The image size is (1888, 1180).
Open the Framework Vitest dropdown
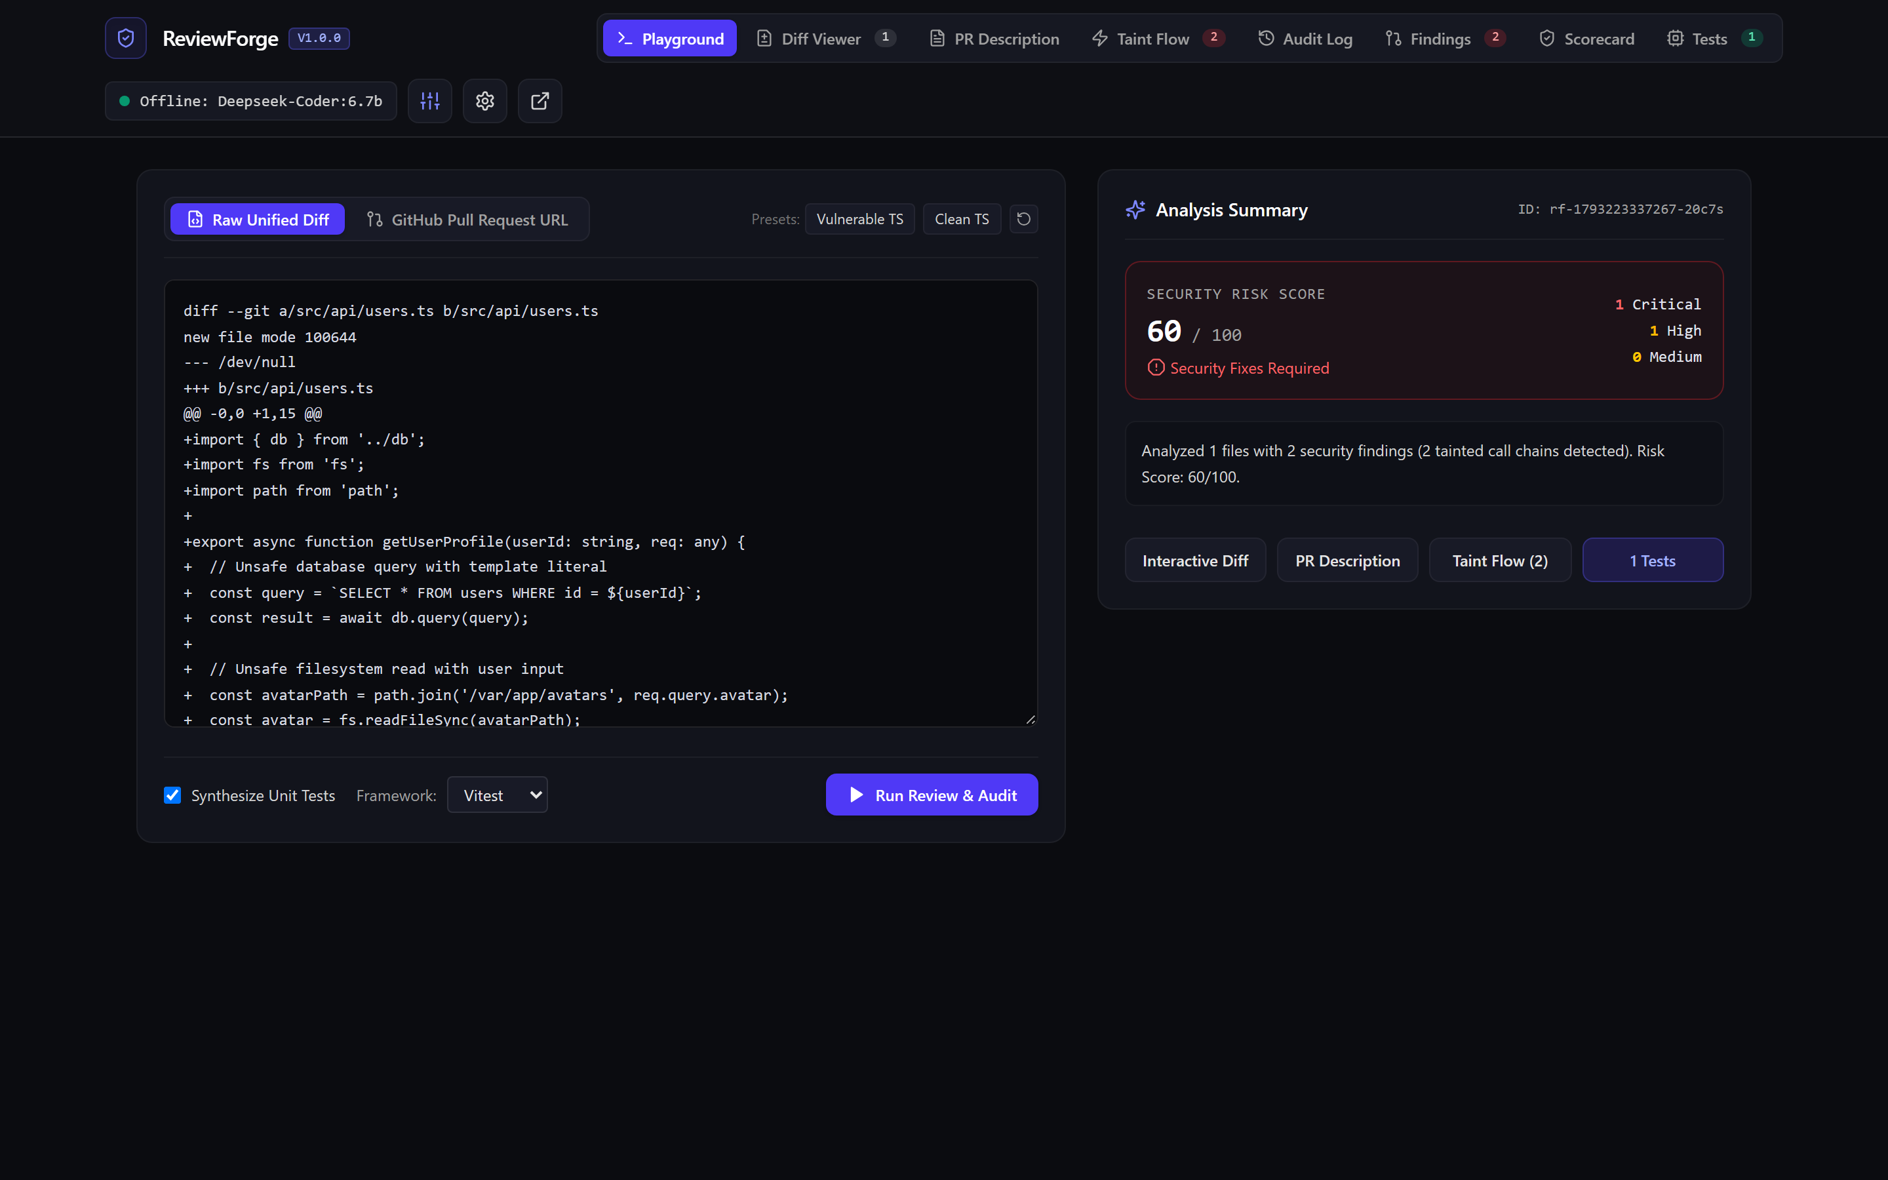(497, 795)
